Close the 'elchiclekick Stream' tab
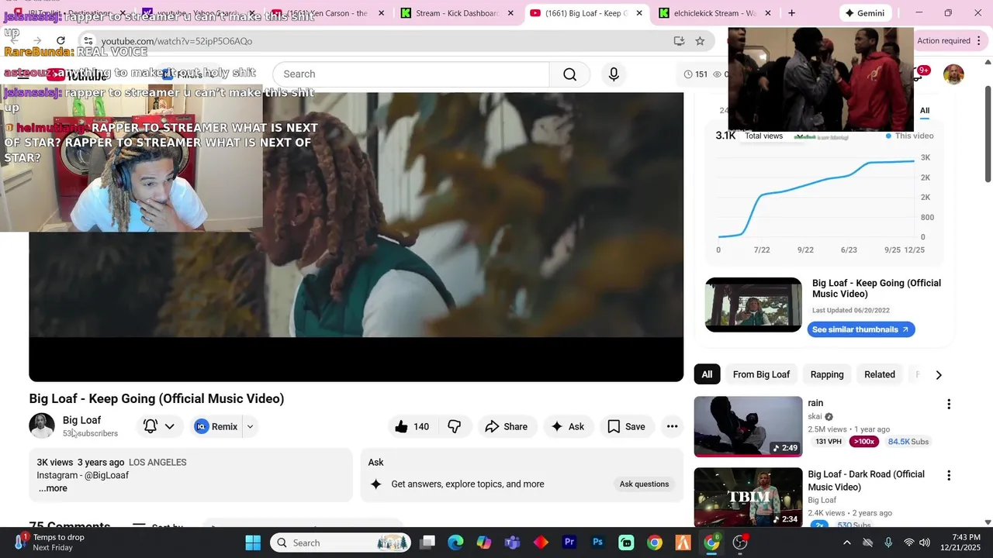This screenshot has height=558, width=993. [768, 13]
